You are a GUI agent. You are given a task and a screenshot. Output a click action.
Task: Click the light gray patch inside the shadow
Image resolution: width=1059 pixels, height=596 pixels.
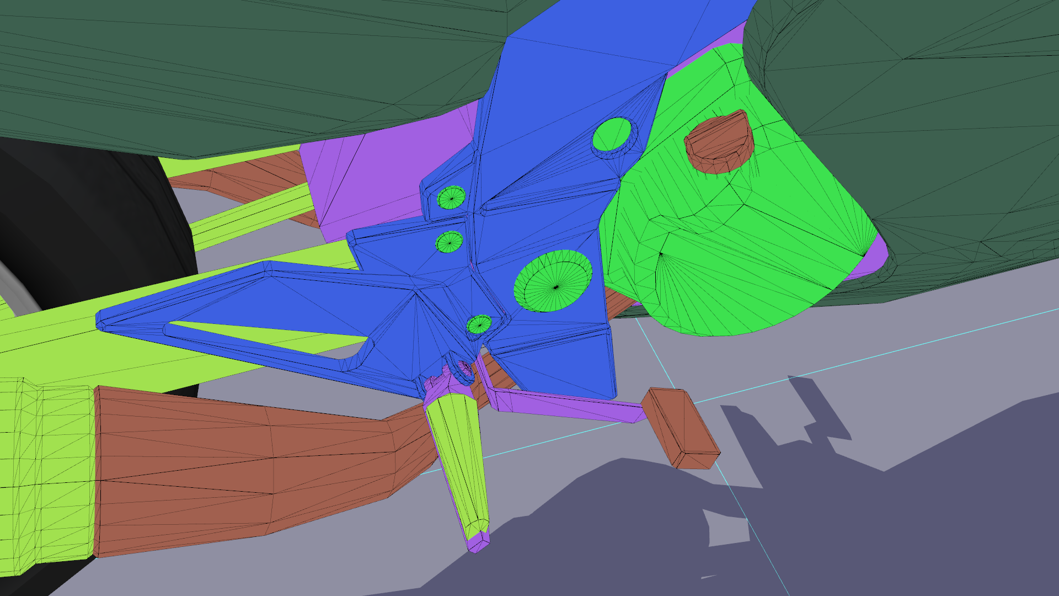727,529
